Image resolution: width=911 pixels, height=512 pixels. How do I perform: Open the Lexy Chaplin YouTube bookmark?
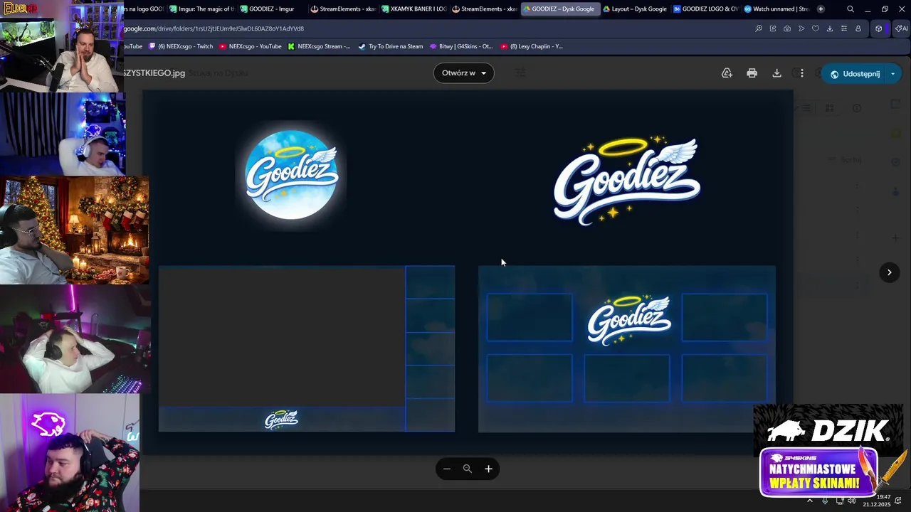[x=532, y=46]
